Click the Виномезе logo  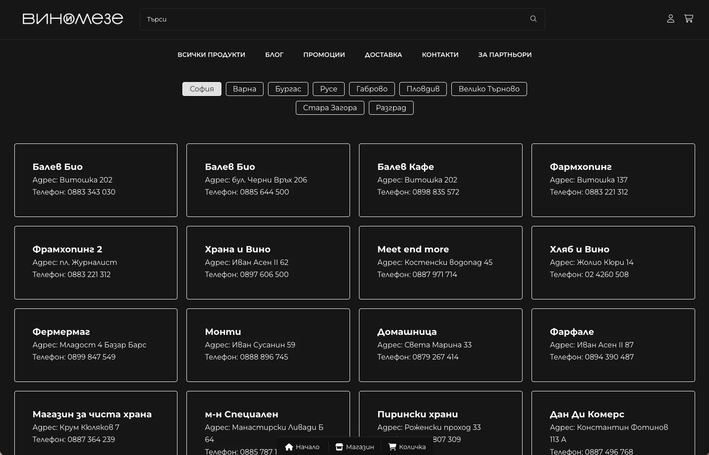tap(73, 19)
